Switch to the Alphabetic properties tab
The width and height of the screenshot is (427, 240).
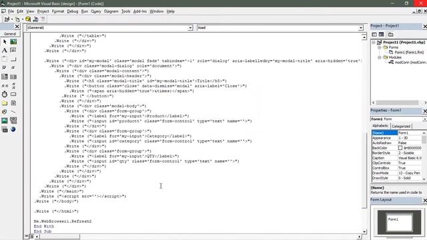pyautogui.click(x=380, y=126)
